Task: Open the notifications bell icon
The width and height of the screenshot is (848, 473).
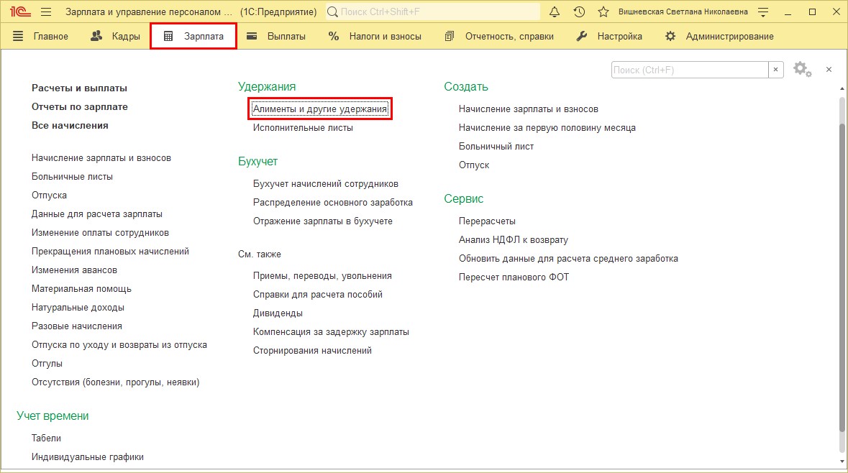Action: (x=555, y=12)
